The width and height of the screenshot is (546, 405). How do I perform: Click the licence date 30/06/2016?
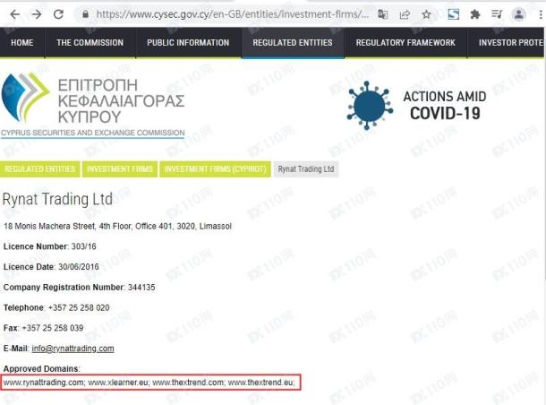79,267
